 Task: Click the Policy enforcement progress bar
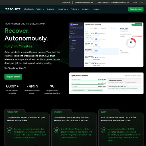coord(88,84)
